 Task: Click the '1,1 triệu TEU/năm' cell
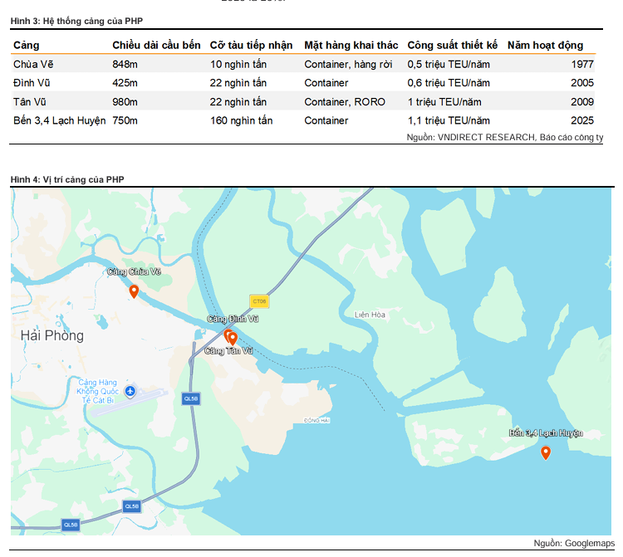(x=449, y=120)
